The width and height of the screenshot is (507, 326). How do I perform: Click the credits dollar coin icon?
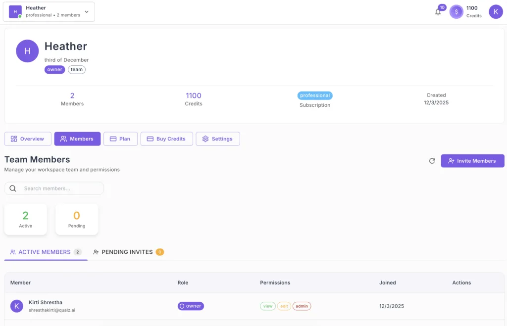pos(456,12)
